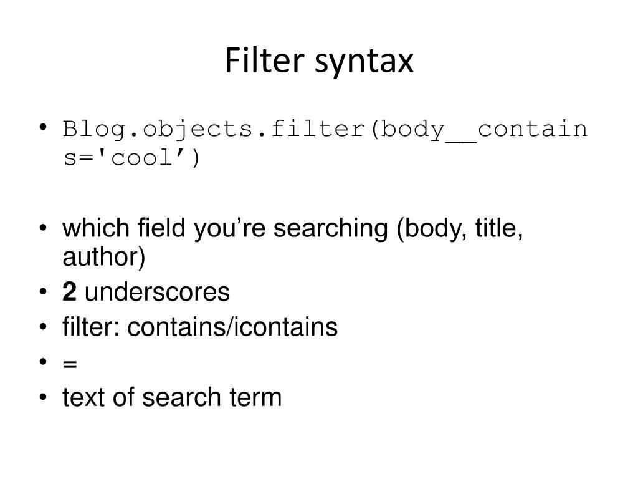Click the second code line s='cool')
The width and height of the screenshot is (638, 479).
coord(131,158)
